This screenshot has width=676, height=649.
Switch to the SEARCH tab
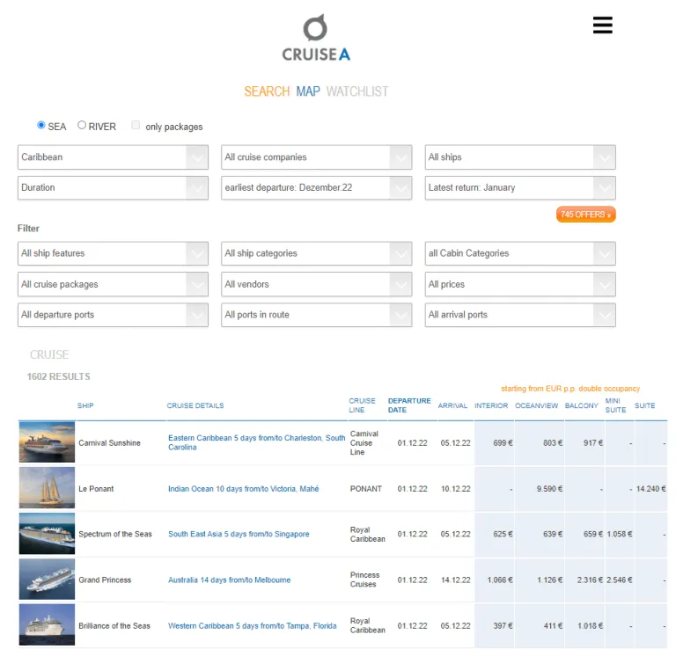click(x=267, y=91)
